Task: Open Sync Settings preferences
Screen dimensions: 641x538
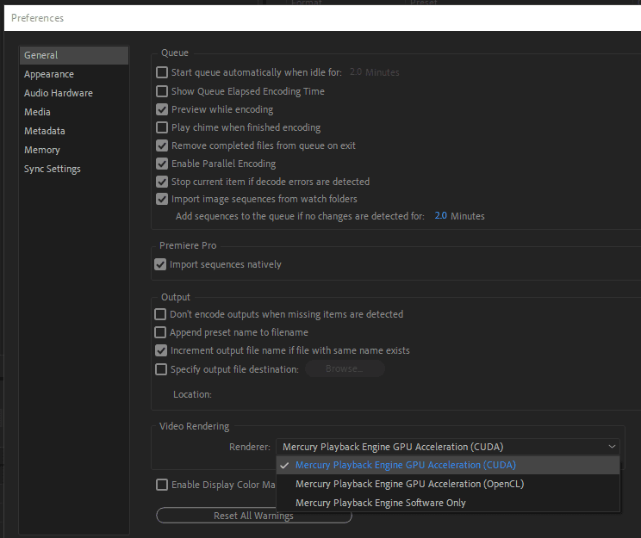Action: point(53,169)
